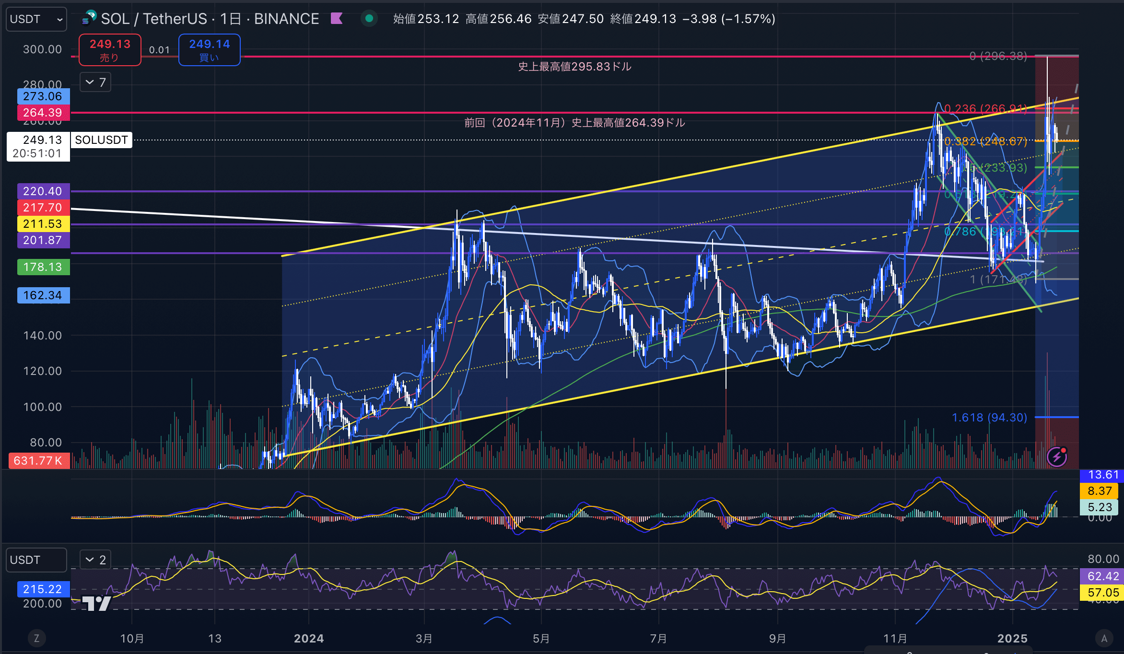Click the Fibonacci 0 (296.38) level label

pos(998,56)
